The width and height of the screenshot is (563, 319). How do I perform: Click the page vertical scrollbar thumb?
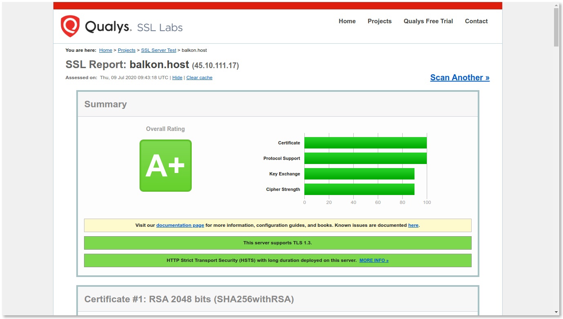pos(556,27)
